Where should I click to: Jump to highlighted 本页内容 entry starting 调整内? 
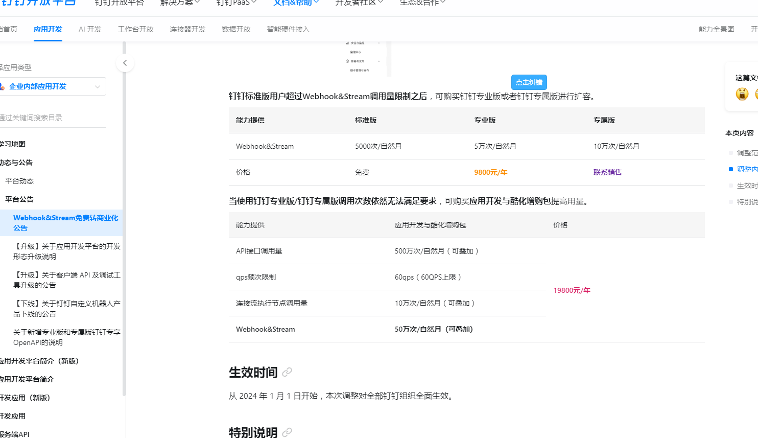pos(747,169)
